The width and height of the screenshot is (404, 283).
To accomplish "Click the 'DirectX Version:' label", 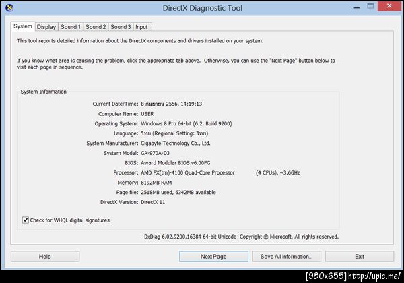I will pyautogui.click(x=119, y=202).
